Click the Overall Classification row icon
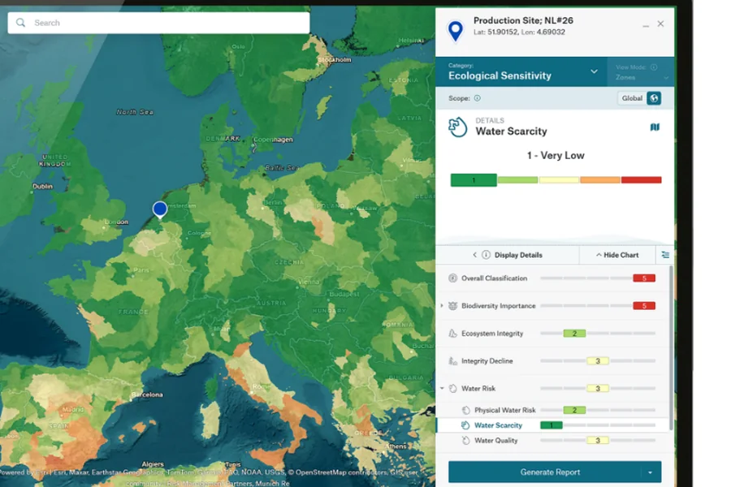The width and height of the screenshot is (731, 487). [452, 278]
